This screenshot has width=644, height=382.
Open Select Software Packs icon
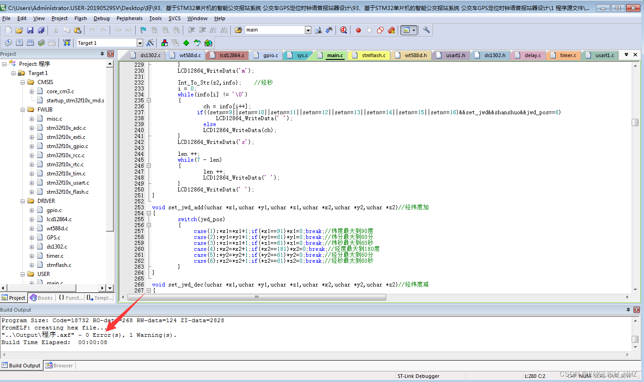[x=197, y=43]
